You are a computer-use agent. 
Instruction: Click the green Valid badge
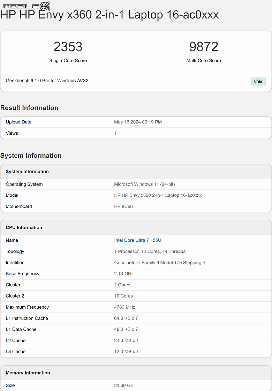[x=258, y=81]
